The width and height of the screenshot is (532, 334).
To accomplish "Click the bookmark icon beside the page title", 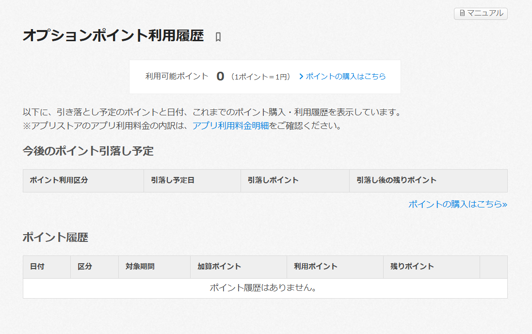I will 218,37.
